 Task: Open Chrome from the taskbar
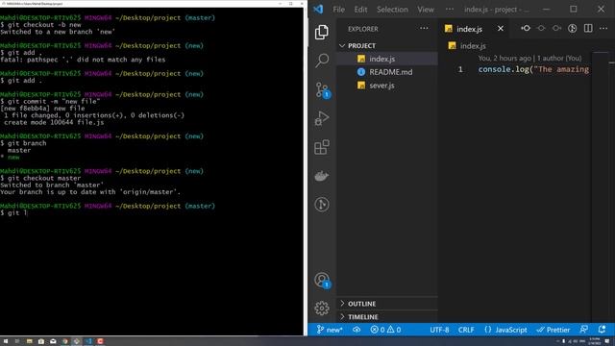pyautogui.click(x=64, y=341)
